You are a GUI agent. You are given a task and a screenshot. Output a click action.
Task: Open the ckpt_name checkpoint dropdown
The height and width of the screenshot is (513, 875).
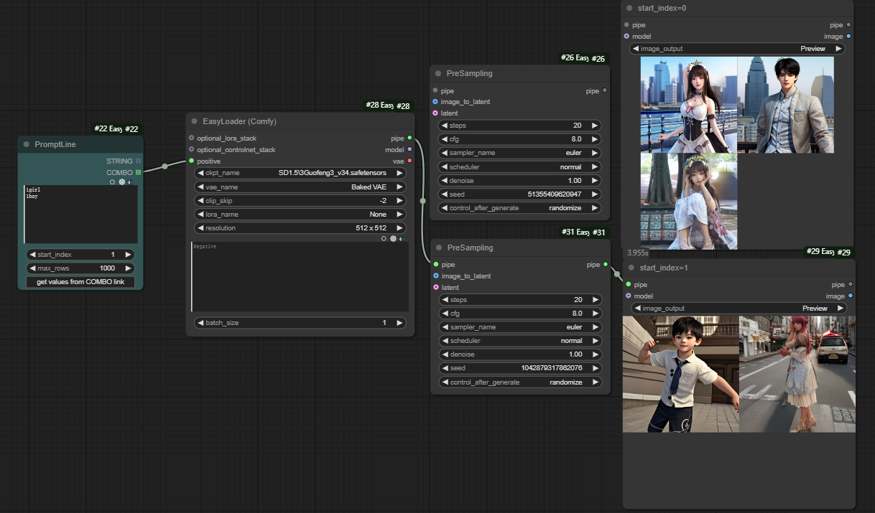click(300, 173)
